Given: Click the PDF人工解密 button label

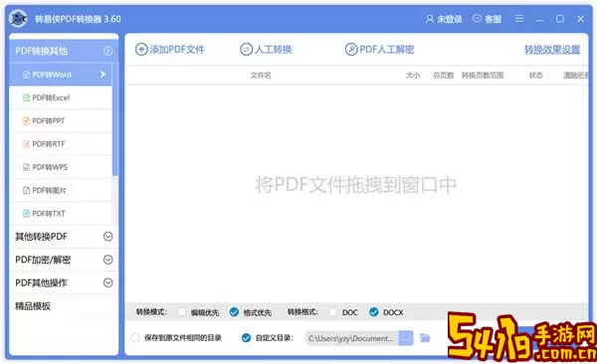Looking at the screenshot, I should click(387, 50).
